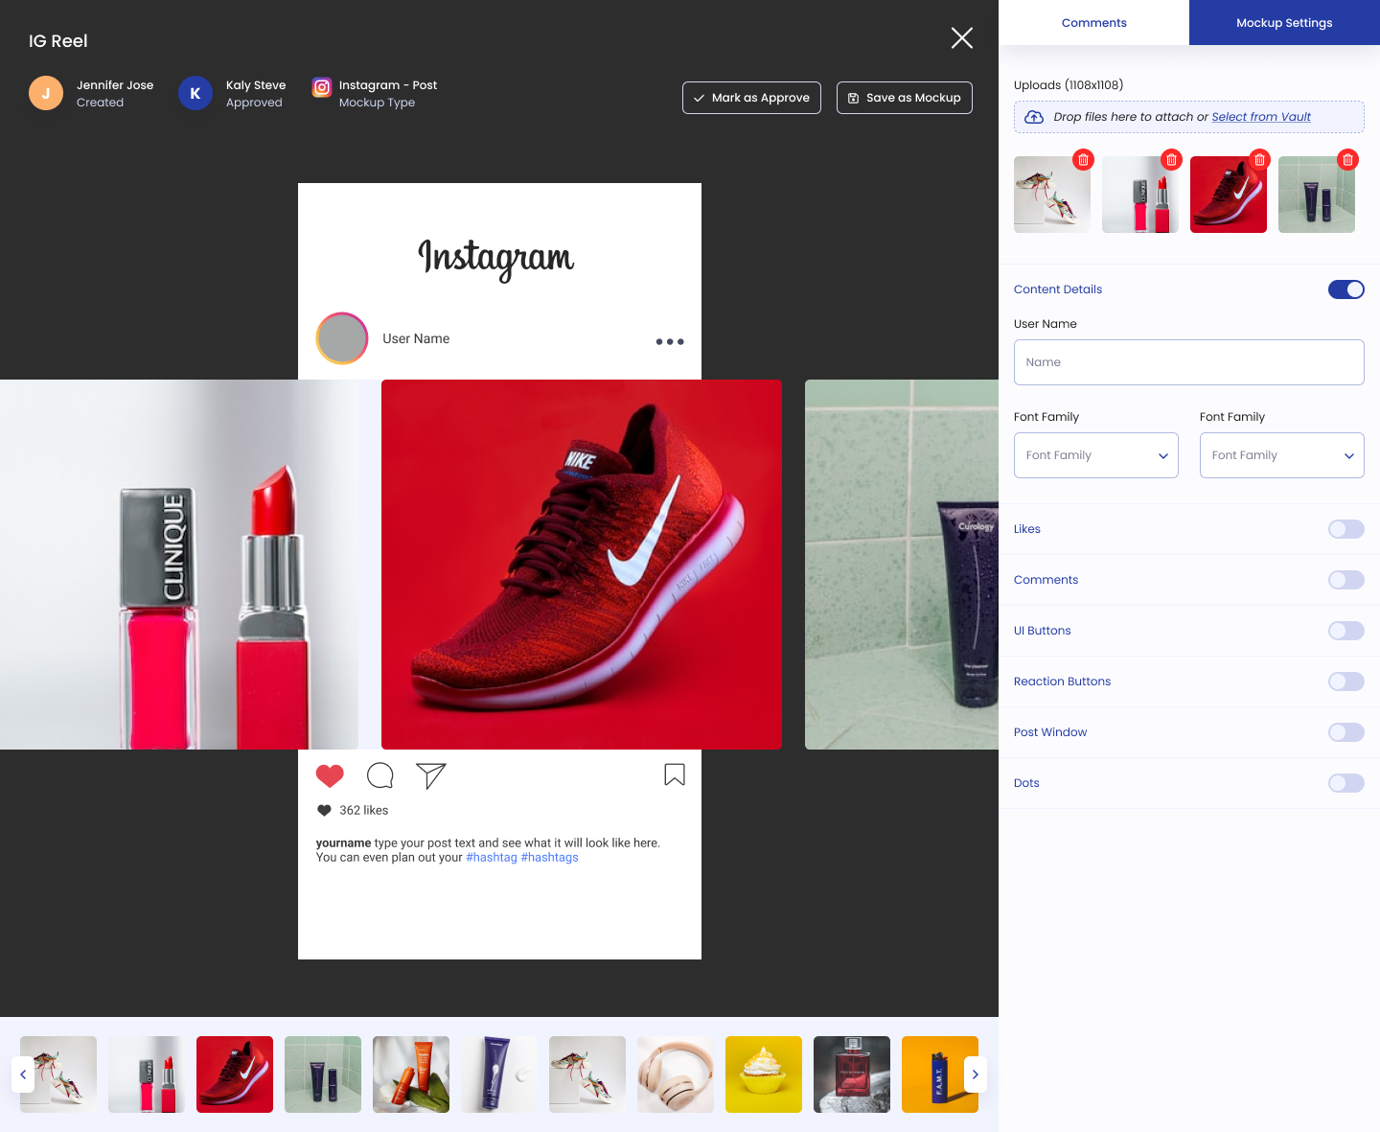This screenshot has width=1380, height=1132.
Task: Remove the red Nike shoe upload via trash icon
Action: point(1259,160)
